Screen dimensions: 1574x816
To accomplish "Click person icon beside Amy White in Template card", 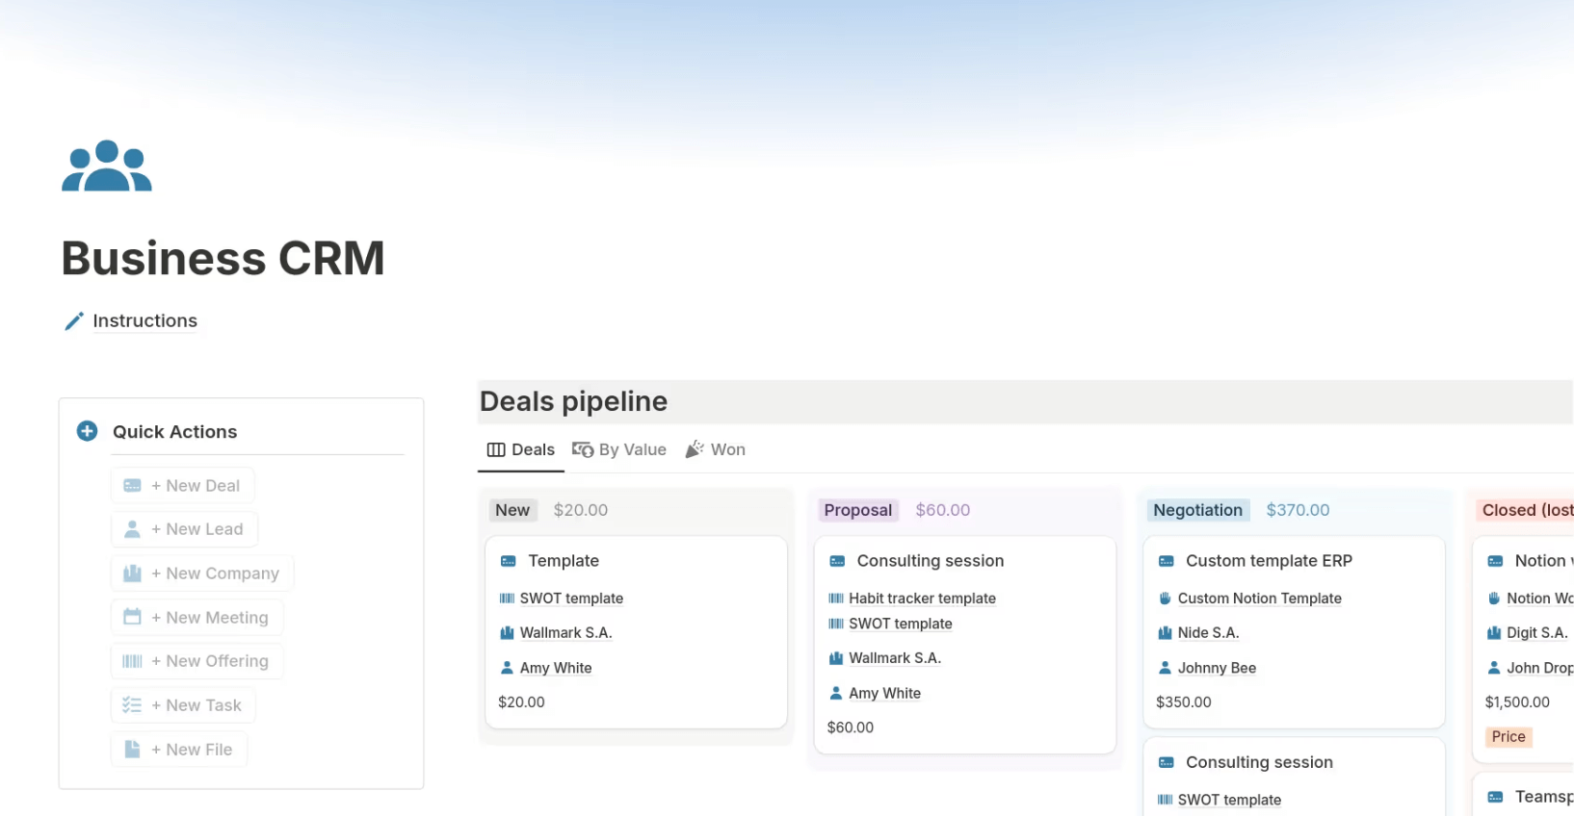I will click(508, 668).
